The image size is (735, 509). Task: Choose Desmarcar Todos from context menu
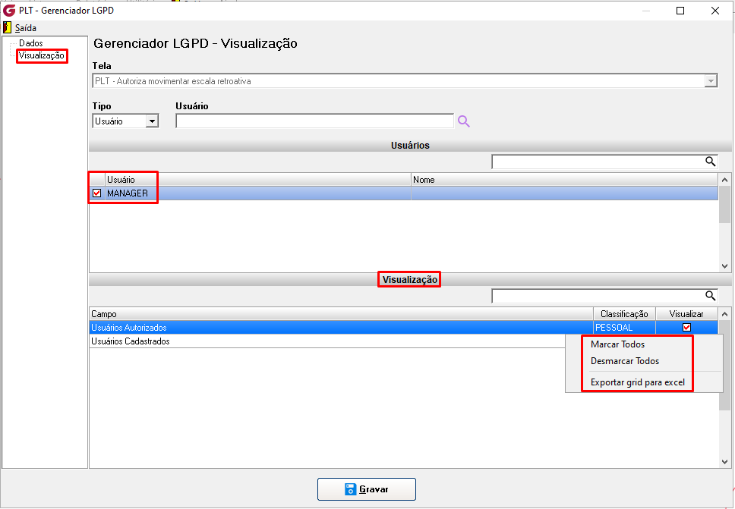click(x=624, y=361)
